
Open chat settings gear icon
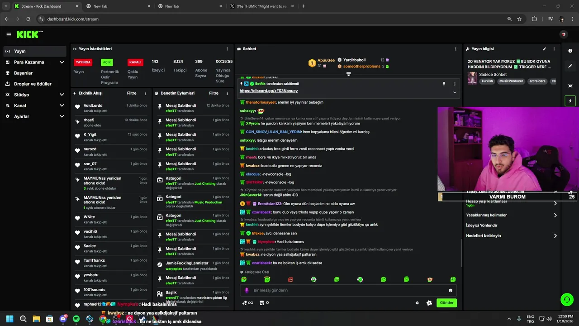click(417, 303)
